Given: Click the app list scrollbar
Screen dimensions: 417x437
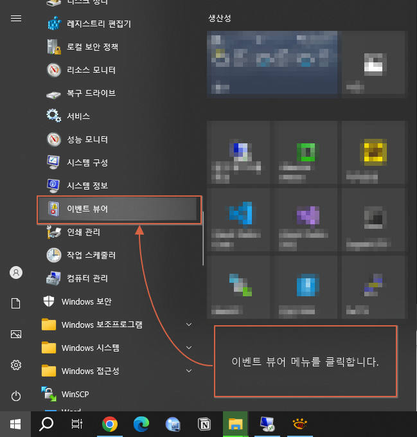Looking at the screenshot, I should point(203,238).
